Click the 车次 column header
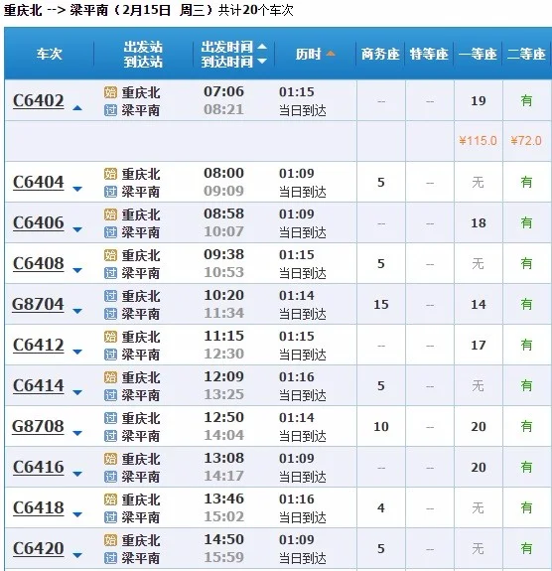Image resolution: width=552 pixels, height=571 pixels. pos(50,54)
